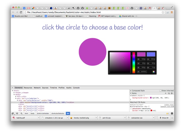Open the Rcastle.com Mail bookmark
The height and width of the screenshot is (132, 185).
click(x=21, y=16)
